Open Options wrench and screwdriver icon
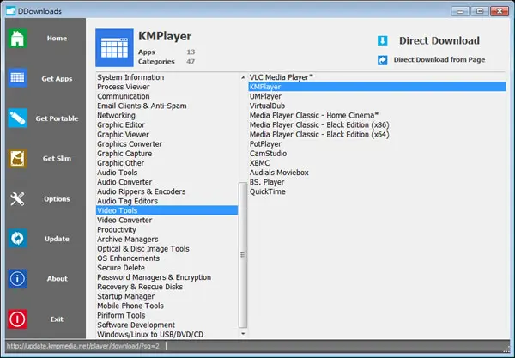Screen dimensions: 515x358 pos(17,198)
